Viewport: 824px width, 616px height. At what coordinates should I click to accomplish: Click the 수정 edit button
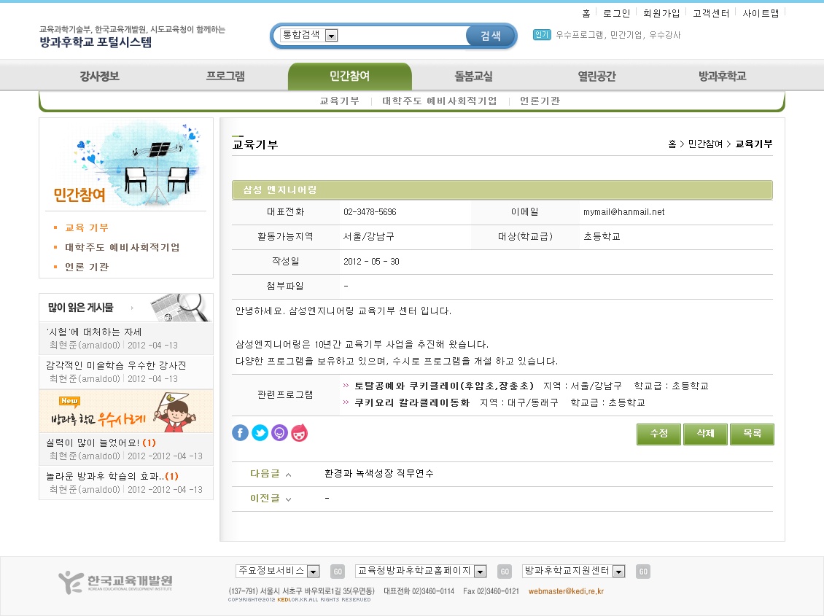click(x=658, y=434)
